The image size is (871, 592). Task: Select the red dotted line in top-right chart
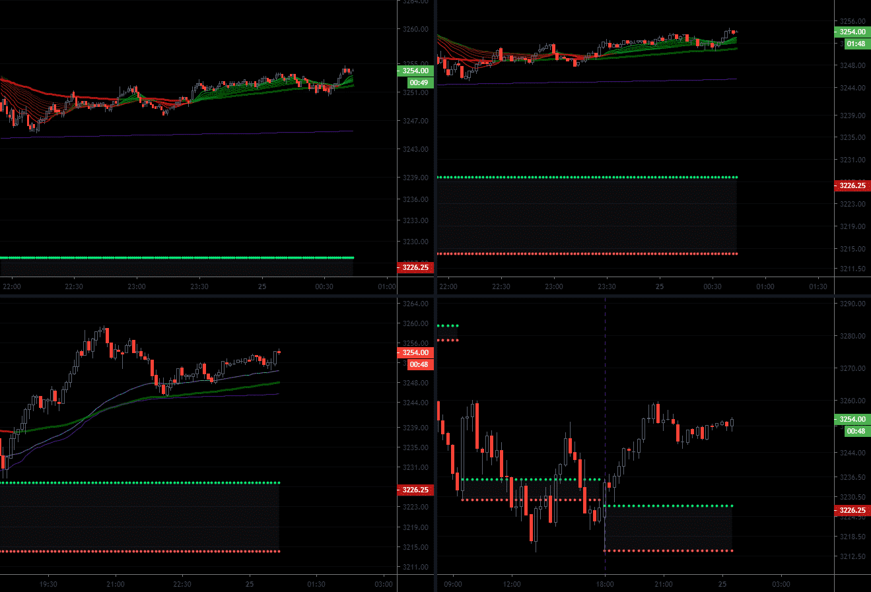pyautogui.click(x=587, y=253)
